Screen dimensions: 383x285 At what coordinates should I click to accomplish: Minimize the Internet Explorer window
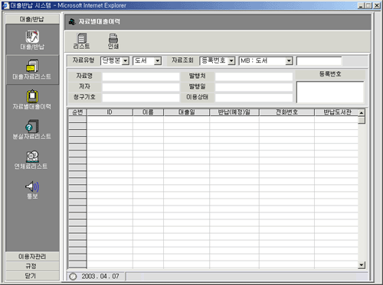tap(361, 5)
